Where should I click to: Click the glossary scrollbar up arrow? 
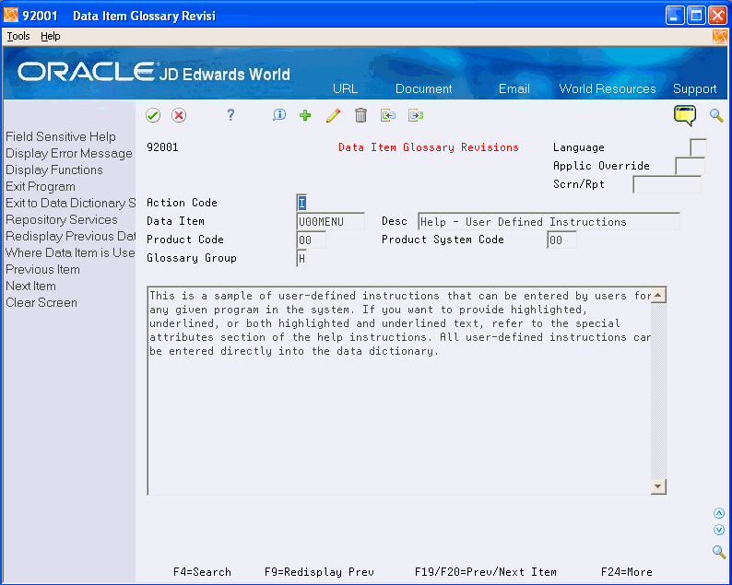[658, 295]
